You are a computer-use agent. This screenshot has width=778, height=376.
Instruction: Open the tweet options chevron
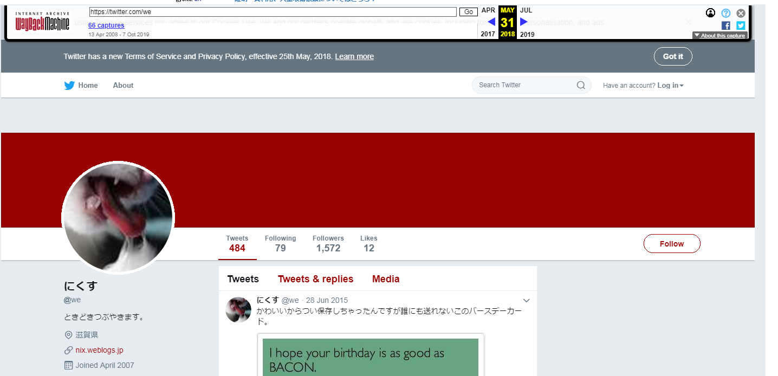point(526,301)
